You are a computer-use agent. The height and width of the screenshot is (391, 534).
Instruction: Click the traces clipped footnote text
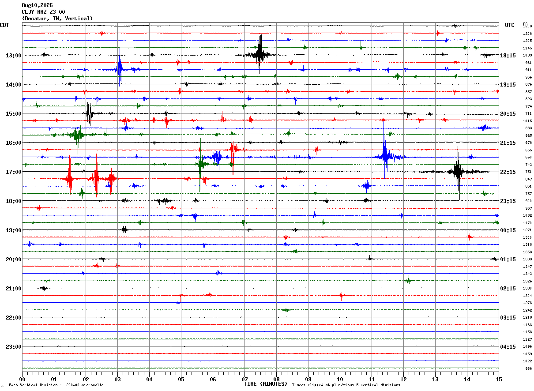click(x=346, y=385)
